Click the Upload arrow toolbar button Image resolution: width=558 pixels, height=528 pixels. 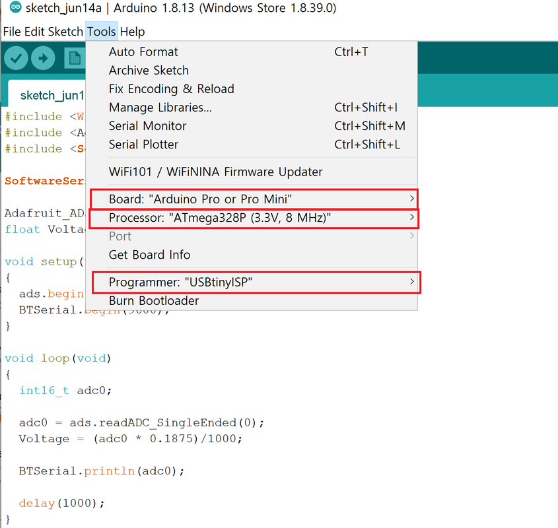point(43,58)
